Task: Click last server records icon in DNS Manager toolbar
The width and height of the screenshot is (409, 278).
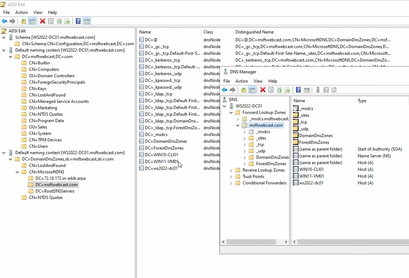Action: 334,90
